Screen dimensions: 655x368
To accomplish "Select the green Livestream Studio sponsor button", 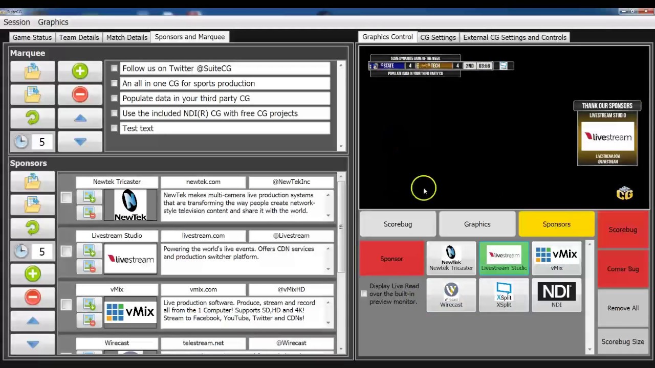I will coord(504,258).
